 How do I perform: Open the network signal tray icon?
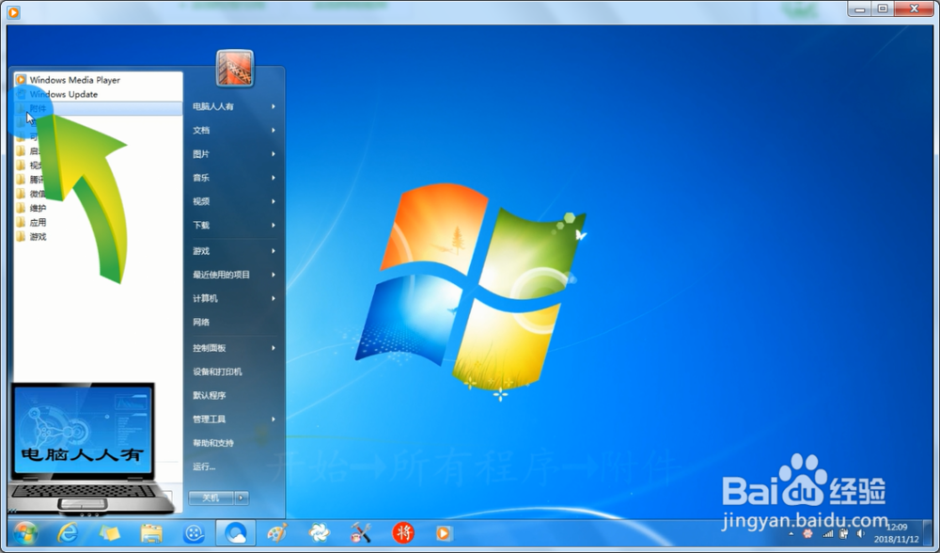click(827, 534)
